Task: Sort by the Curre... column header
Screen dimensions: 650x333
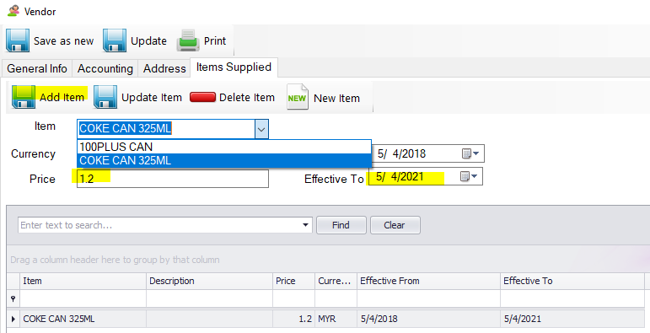Action: [336, 281]
